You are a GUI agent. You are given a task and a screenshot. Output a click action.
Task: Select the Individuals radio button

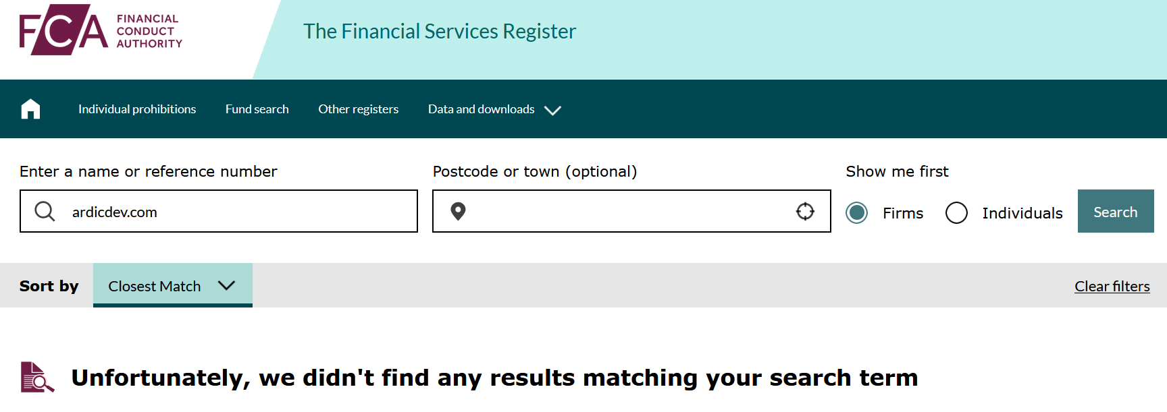click(x=956, y=212)
